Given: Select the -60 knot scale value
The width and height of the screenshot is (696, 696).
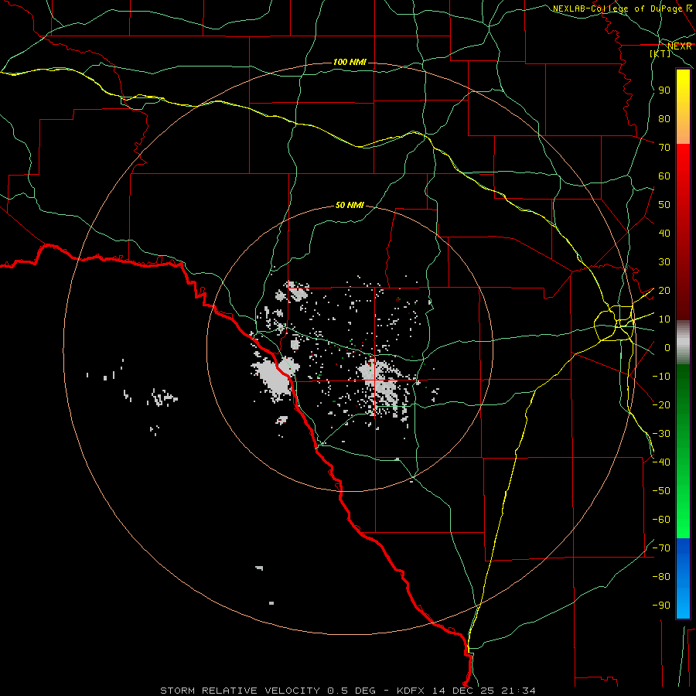Looking at the screenshot, I should 661,520.
